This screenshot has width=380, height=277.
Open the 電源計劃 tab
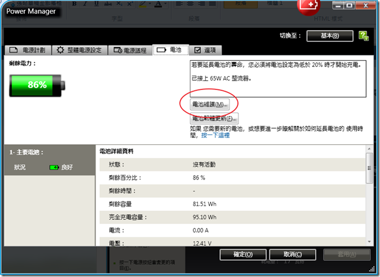click(28, 50)
